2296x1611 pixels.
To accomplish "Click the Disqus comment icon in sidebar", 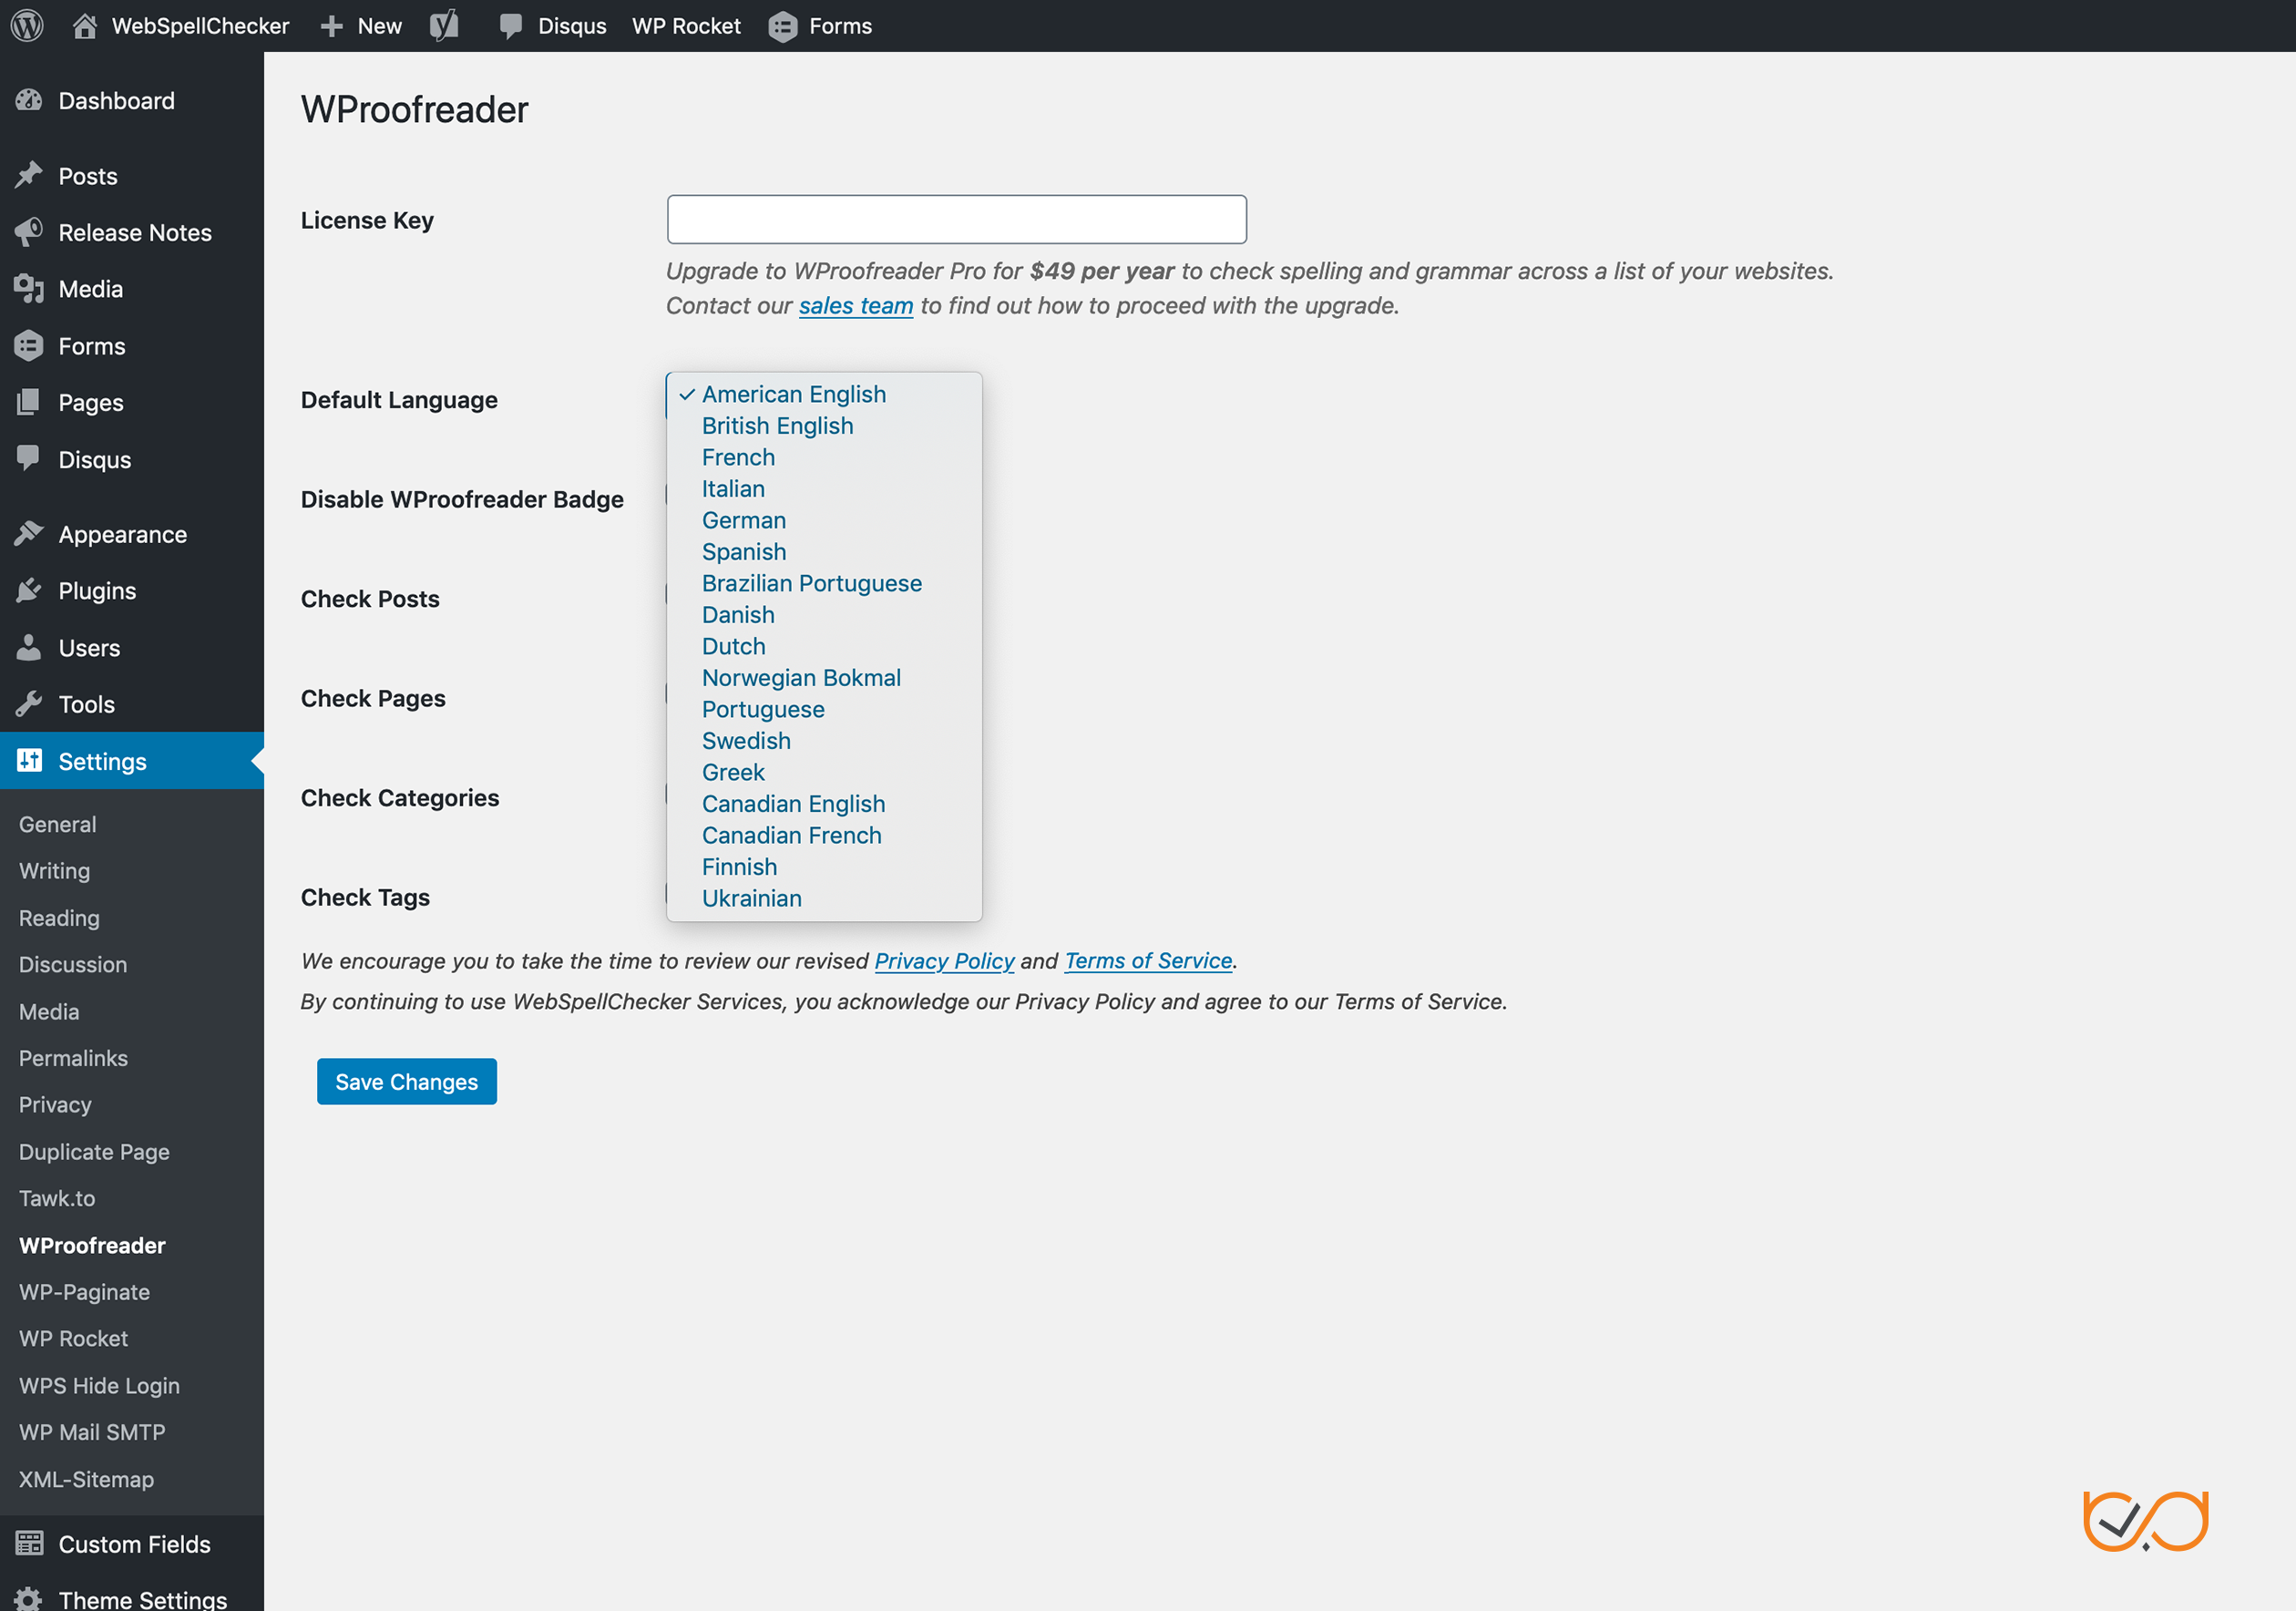I will point(29,459).
